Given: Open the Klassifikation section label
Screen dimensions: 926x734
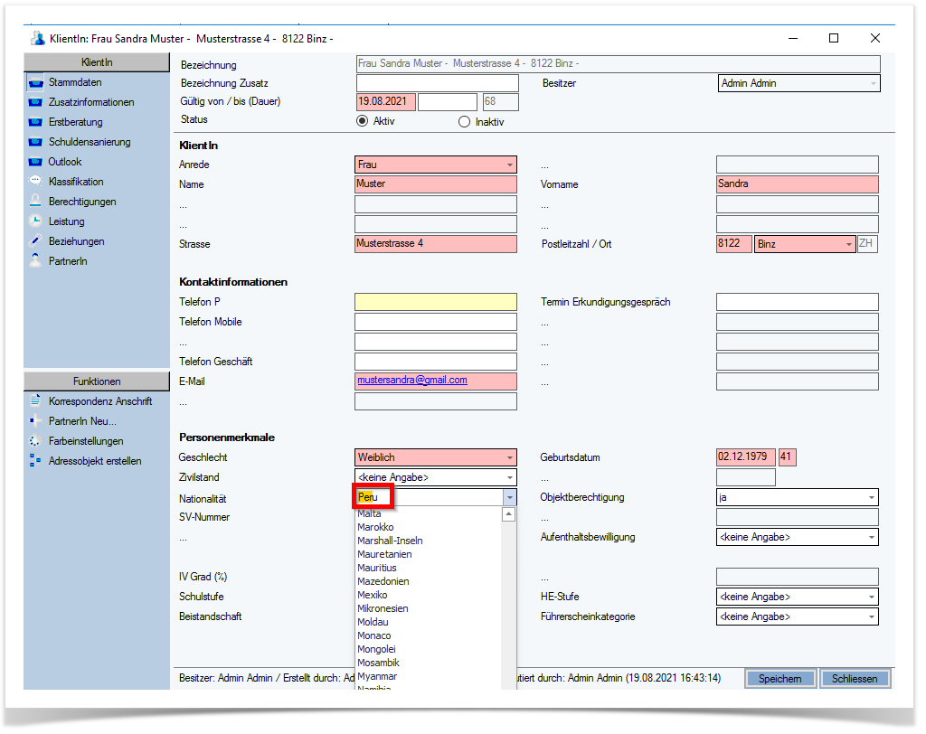Looking at the screenshot, I should (x=76, y=182).
